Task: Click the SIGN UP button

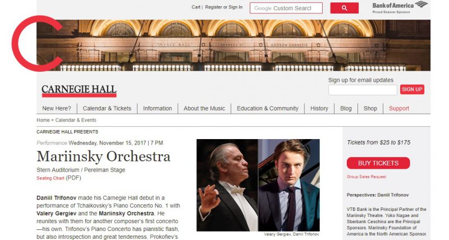Action: pos(412,89)
